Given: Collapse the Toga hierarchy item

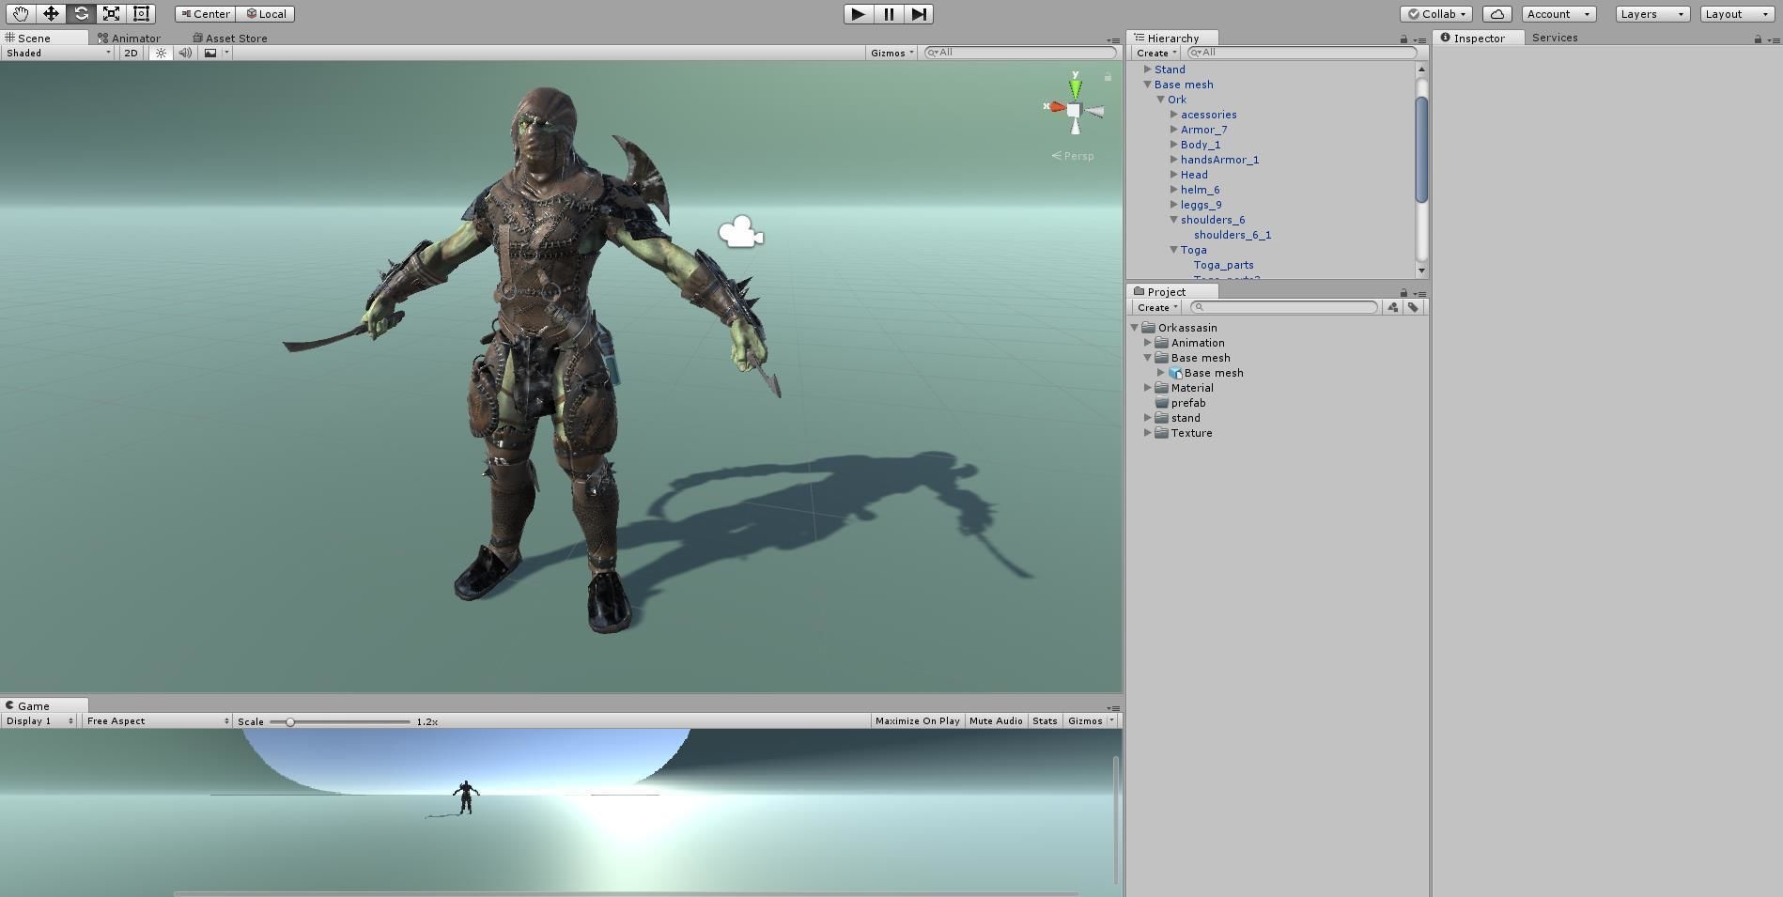Looking at the screenshot, I should coord(1174,250).
